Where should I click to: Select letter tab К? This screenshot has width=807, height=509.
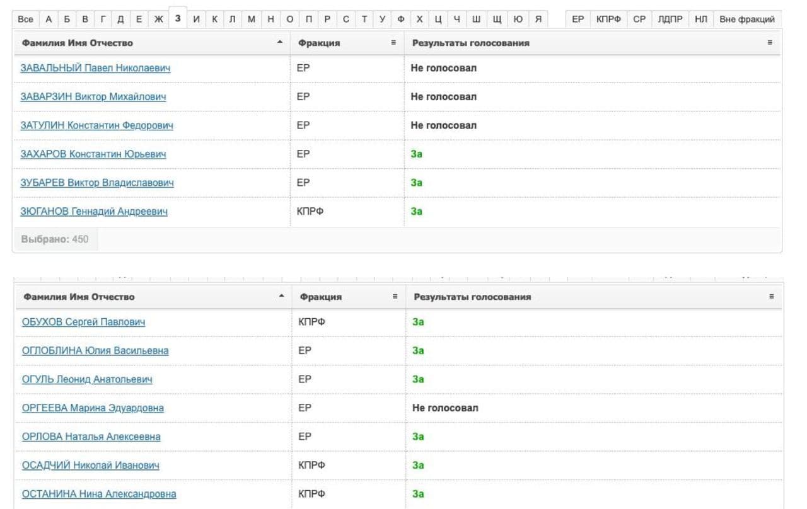click(215, 20)
